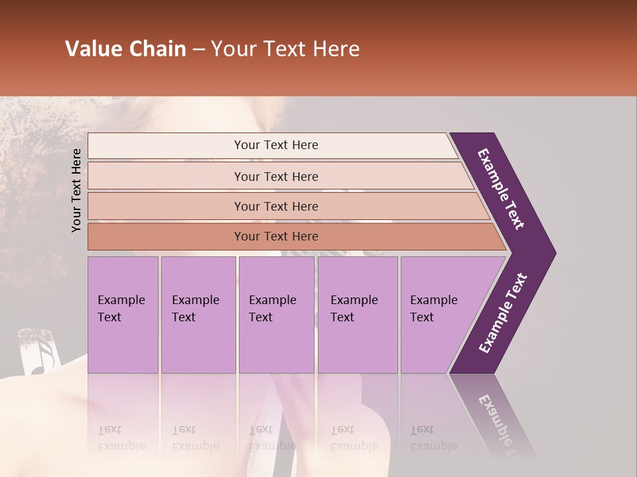This screenshot has height=477, width=637.
Task: Select the third 'Your Text Here' bar
Action: [x=275, y=206]
